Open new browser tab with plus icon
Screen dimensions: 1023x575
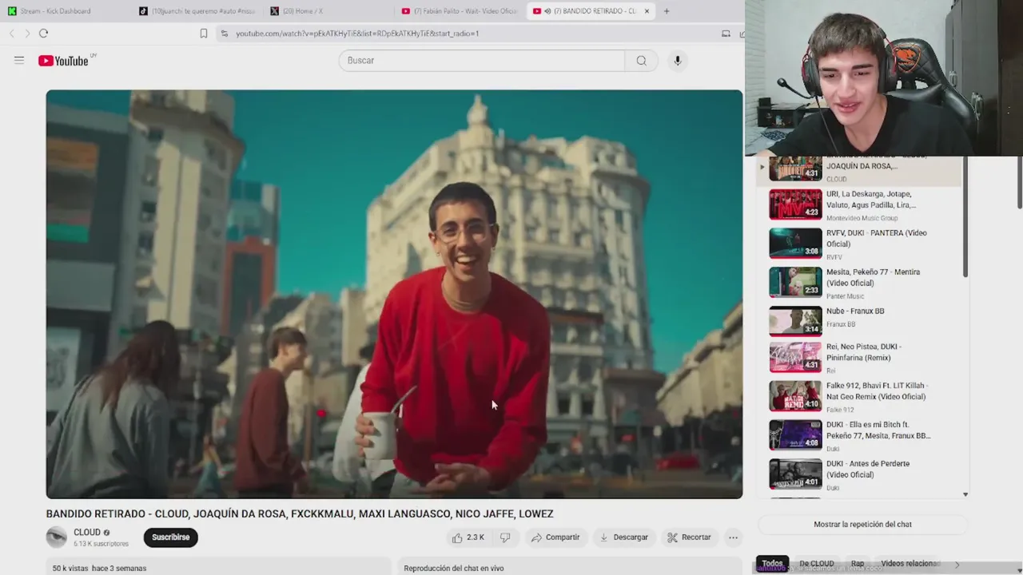[667, 11]
